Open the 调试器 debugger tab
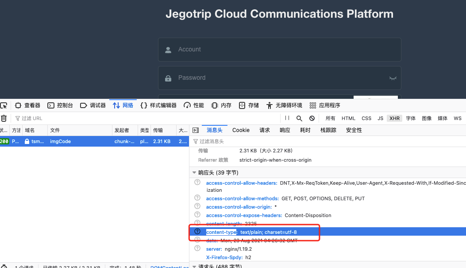Image resolution: width=466 pixels, height=268 pixels. (x=93, y=105)
